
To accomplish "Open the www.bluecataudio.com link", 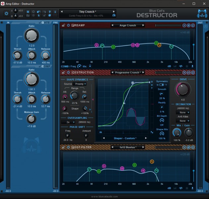I will coord(105,196).
